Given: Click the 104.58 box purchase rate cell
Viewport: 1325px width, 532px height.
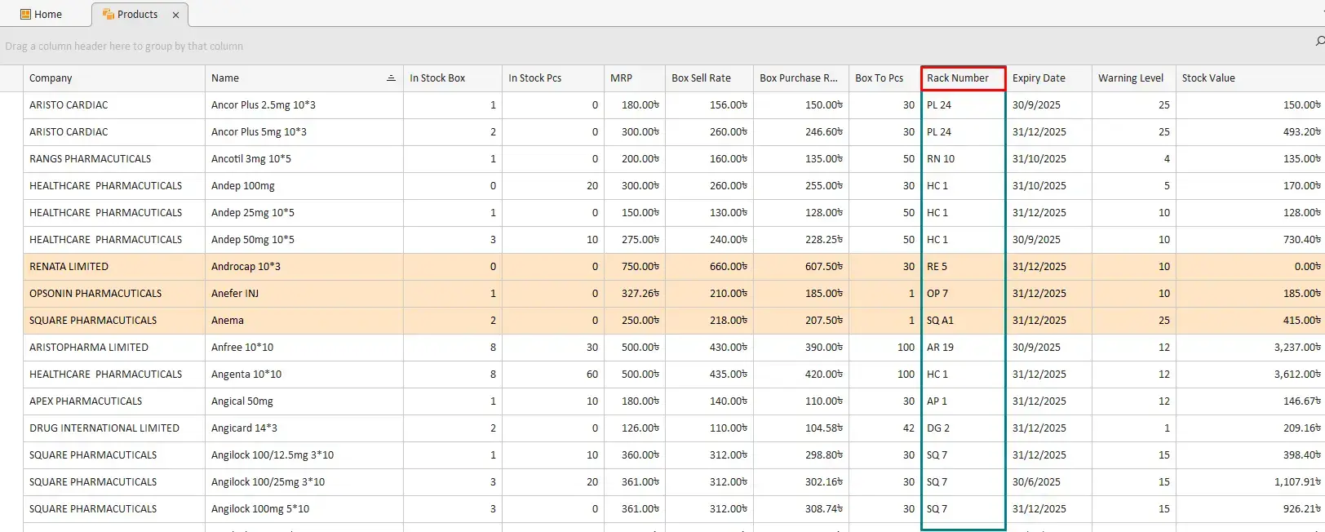Looking at the screenshot, I should coord(801,428).
